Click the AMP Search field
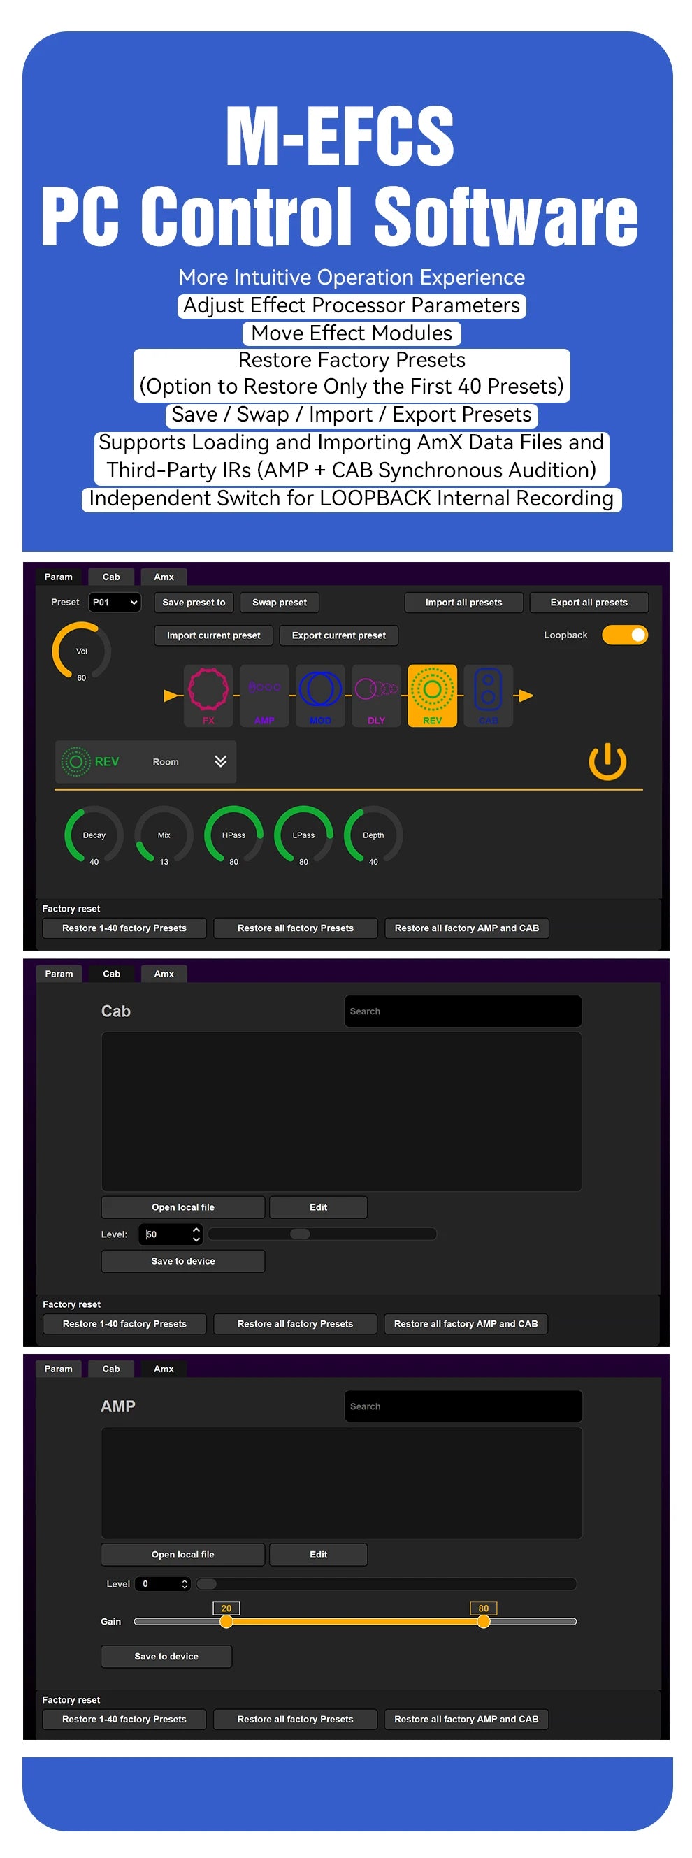 tap(463, 1406)
